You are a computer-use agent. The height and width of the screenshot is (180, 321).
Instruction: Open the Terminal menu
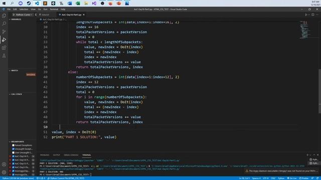click(54, 9)
